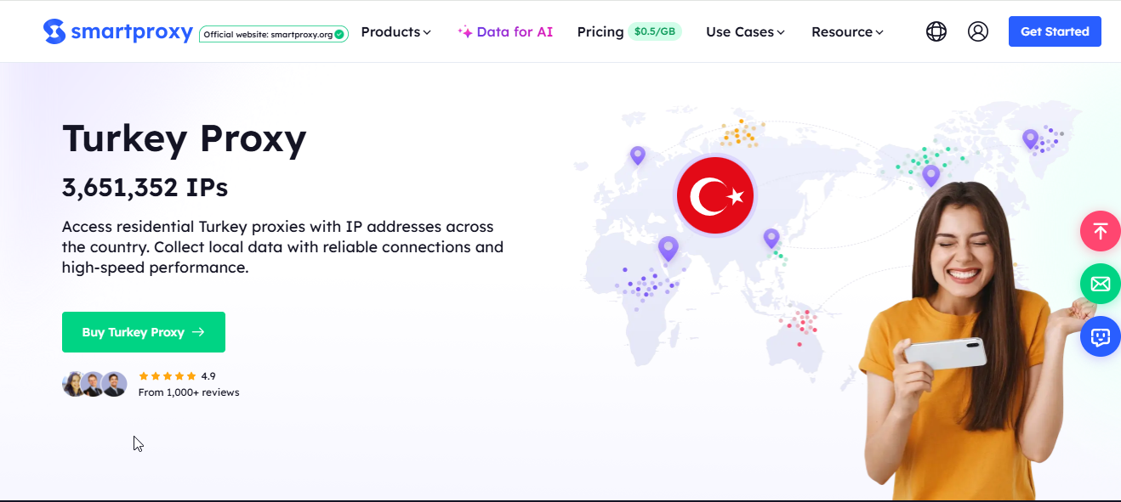Click the reviewer avatars group

tap(94, 384)
